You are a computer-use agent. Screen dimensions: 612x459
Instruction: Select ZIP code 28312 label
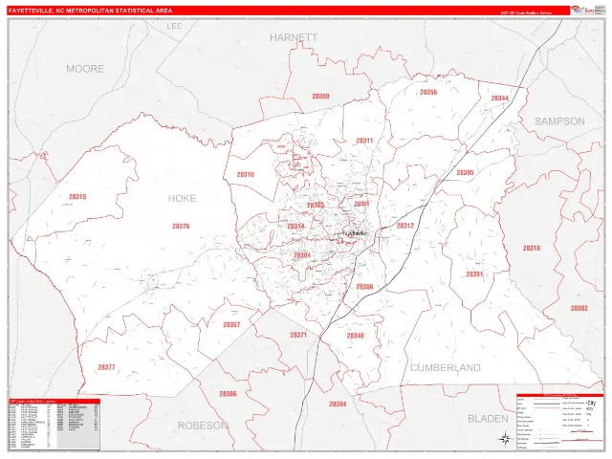click(405, 226)
